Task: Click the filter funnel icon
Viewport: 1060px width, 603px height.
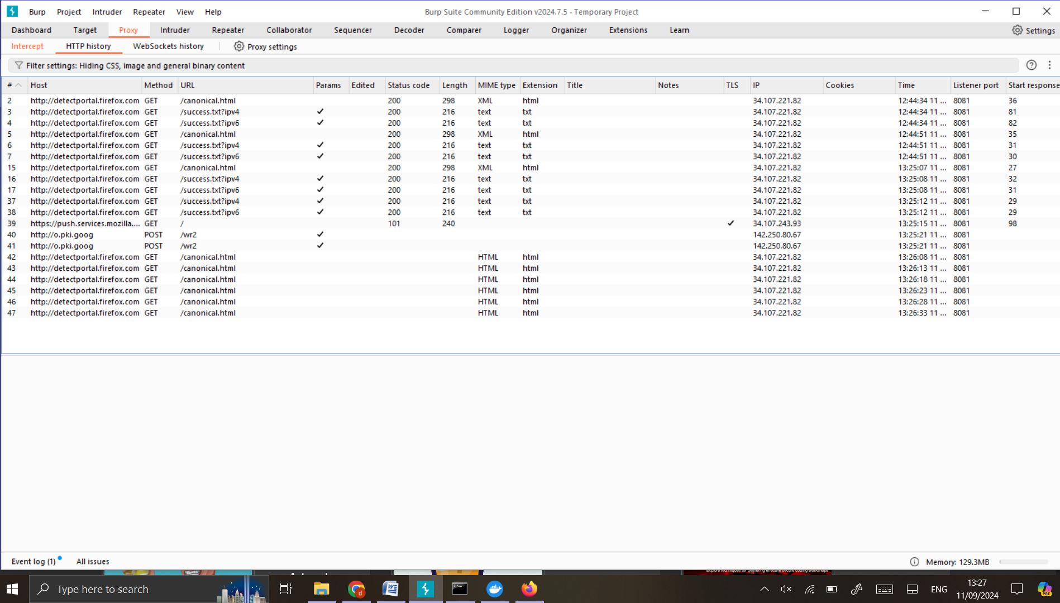Action: click(18, 65)
